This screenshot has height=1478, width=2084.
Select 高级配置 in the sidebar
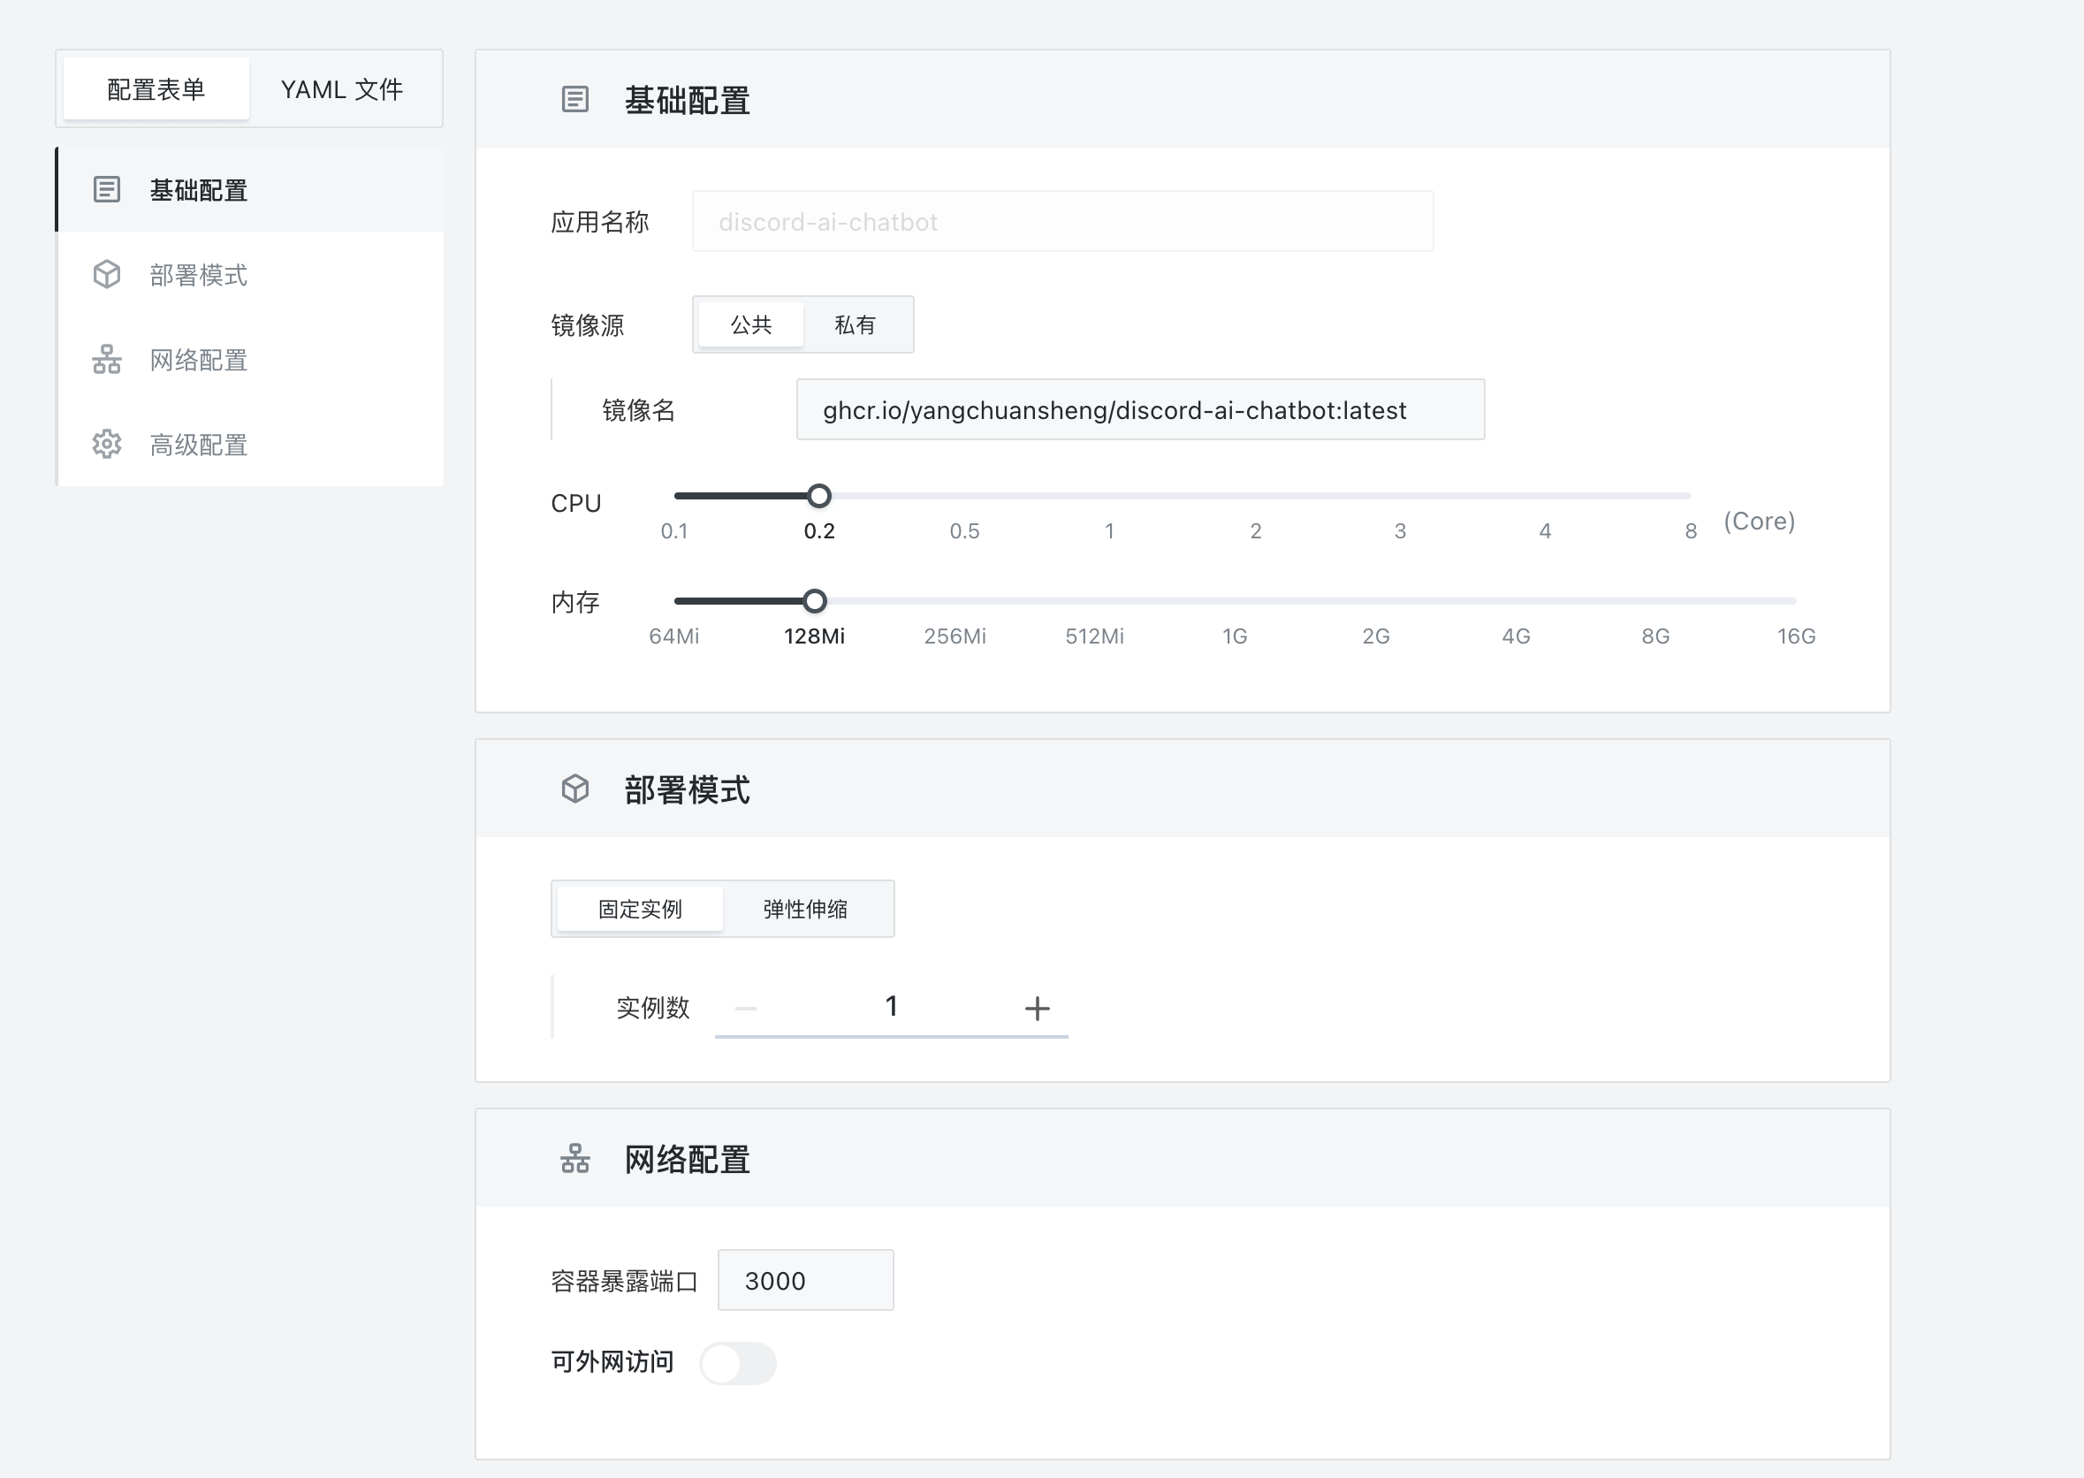[x=250, y=444]
